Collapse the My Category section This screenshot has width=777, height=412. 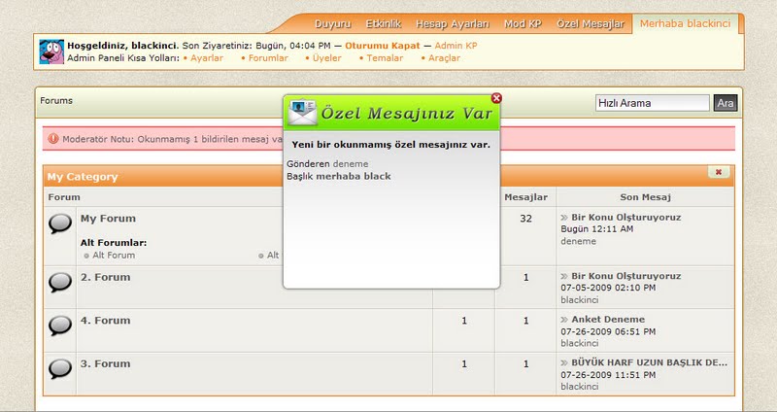point(719,172)
